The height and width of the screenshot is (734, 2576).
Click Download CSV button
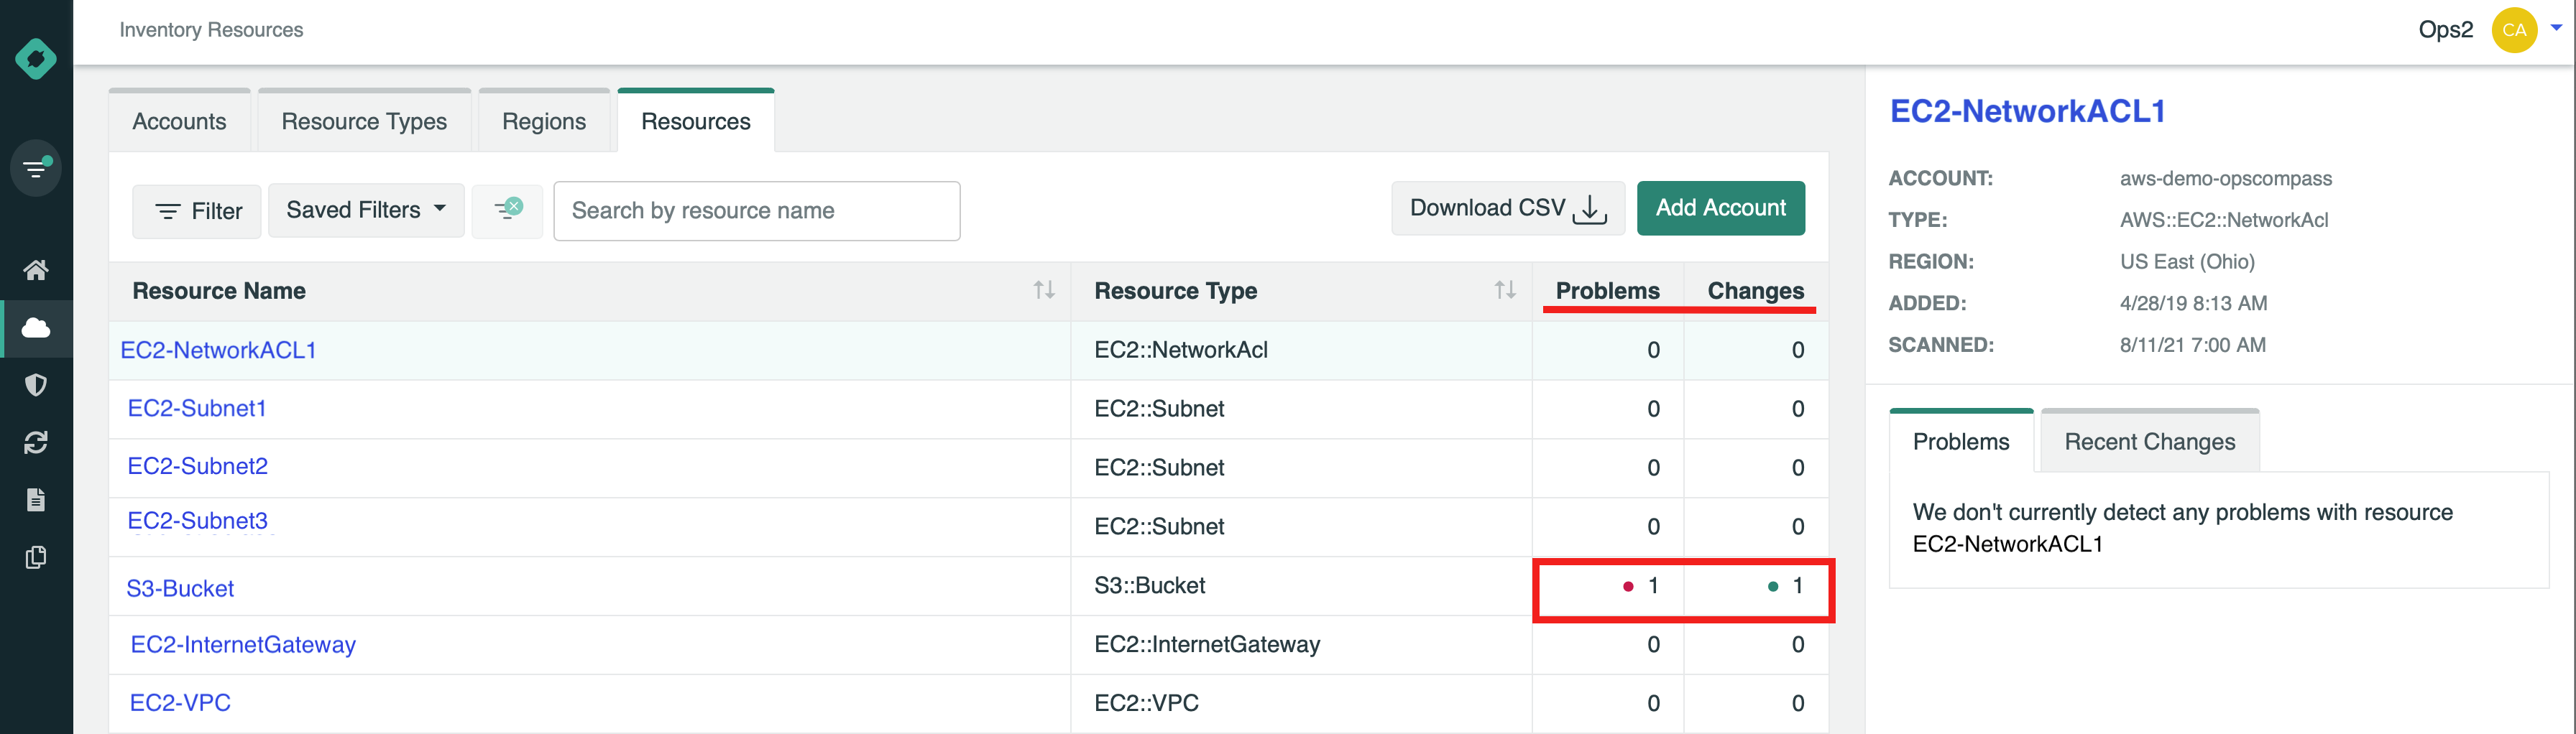coord(1508,208)
